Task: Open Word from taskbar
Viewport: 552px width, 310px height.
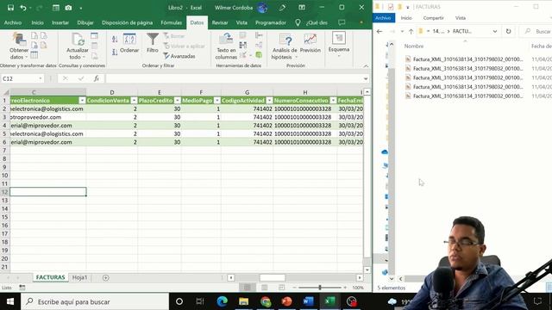Action: [x=309, y=301]
